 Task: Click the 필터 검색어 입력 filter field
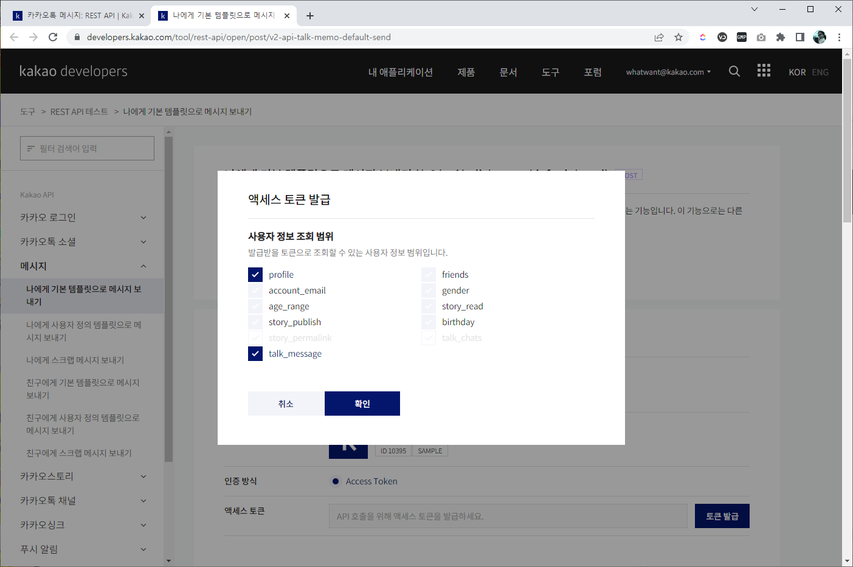click(x=87, y=148)
